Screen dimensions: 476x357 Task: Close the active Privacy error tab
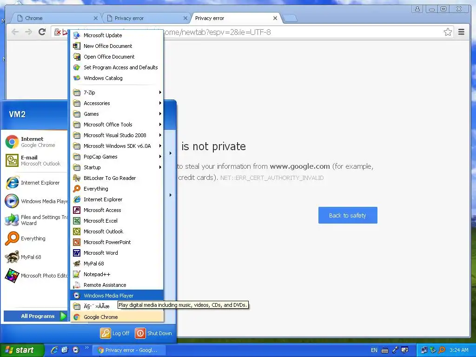coord(275,18)
